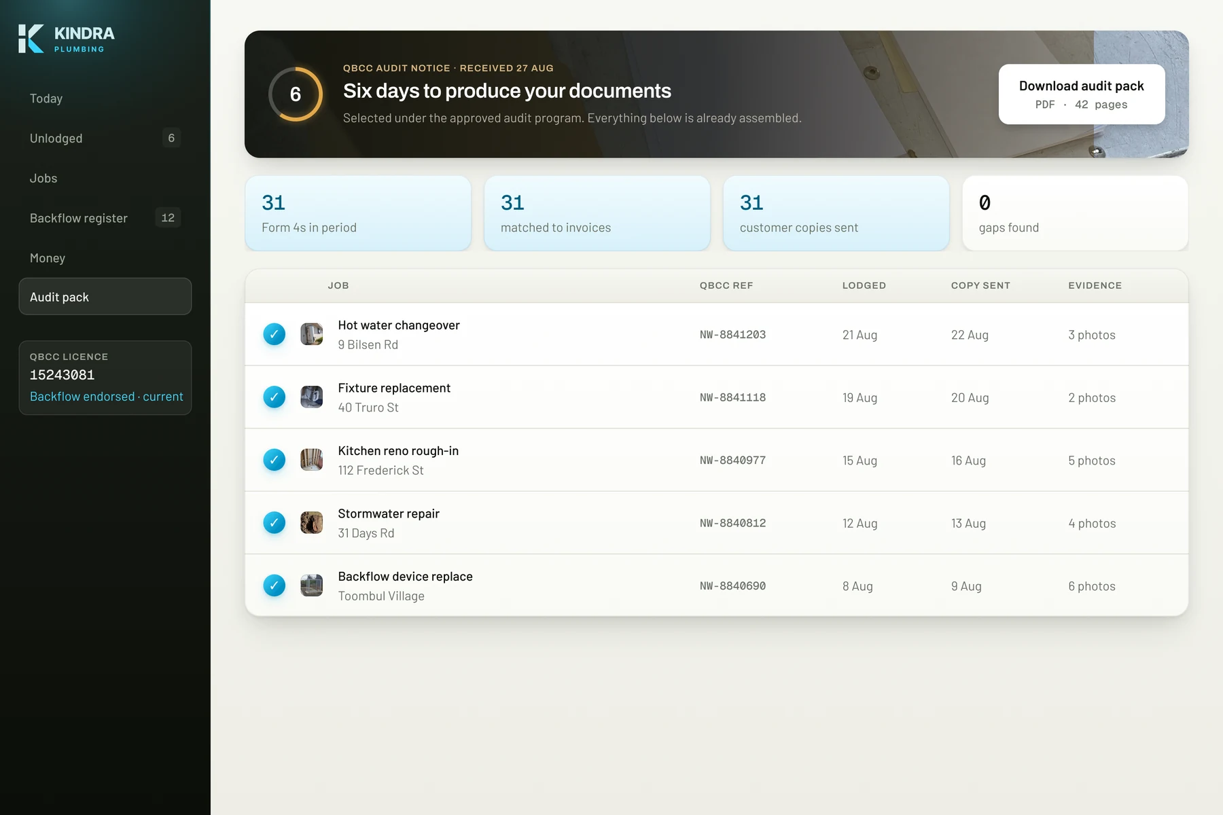Click the Stormwater repair job title
The width and height of the screenshot is (1223, 815).
pos(389,513)
